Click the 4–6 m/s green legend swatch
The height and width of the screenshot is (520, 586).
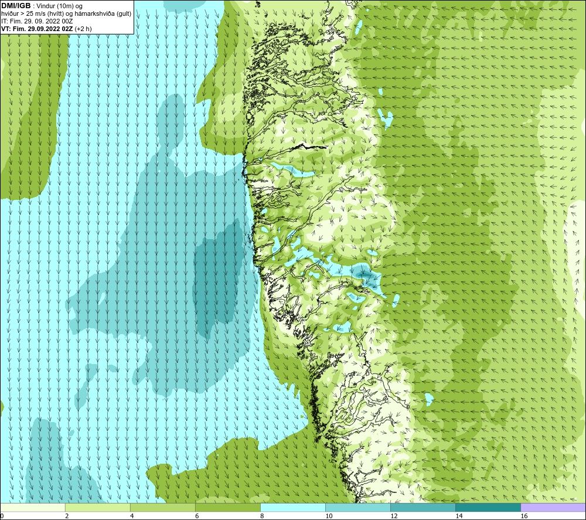coord(163,508)
